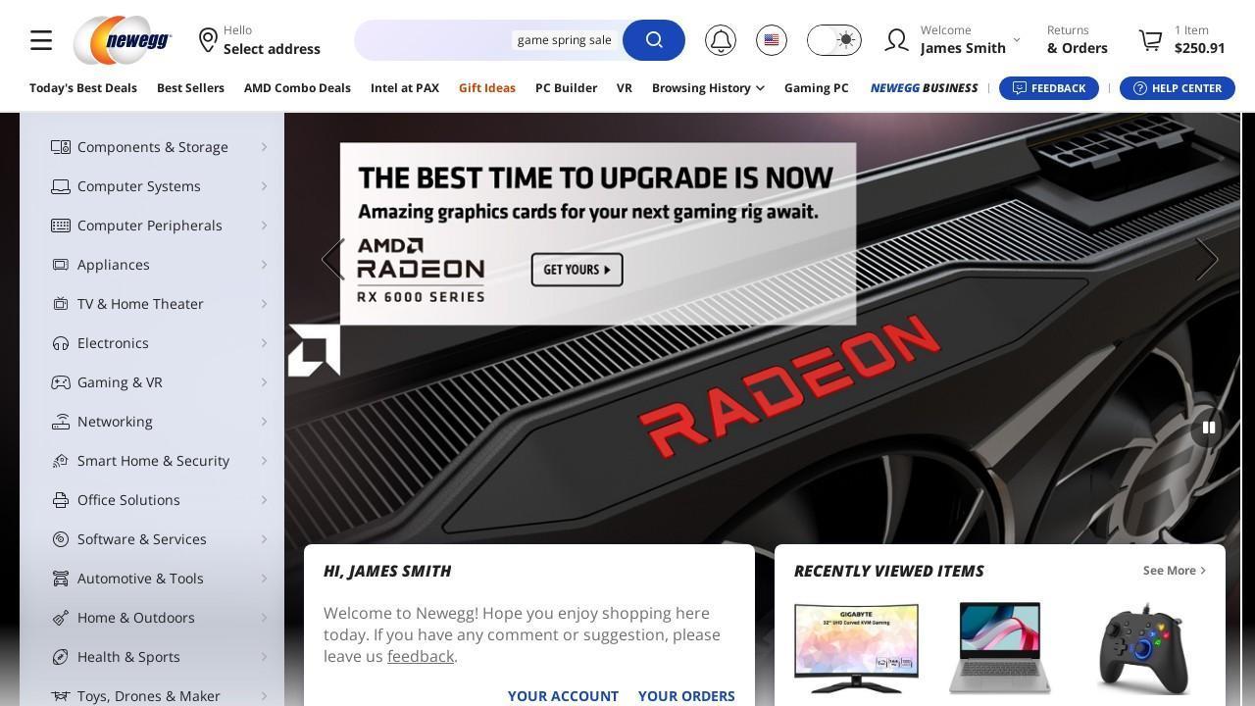Click the search magnifier button

[x=654, y=40]
